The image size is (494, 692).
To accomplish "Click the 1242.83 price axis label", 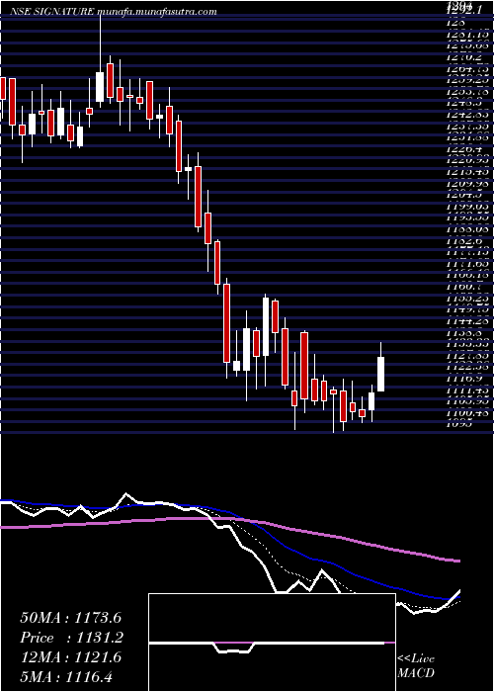I will [x=468, y=114].
